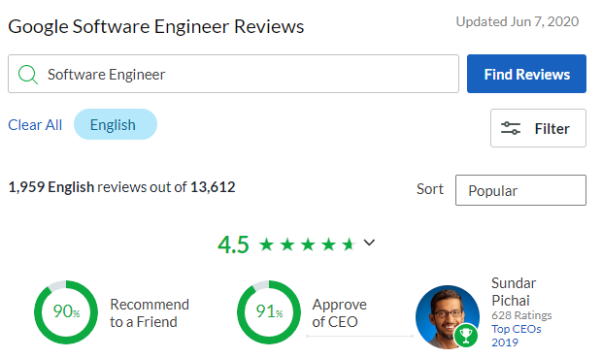Click the filter sliders icon
This screenshot has height=358, width=602.
coord(511,128)
